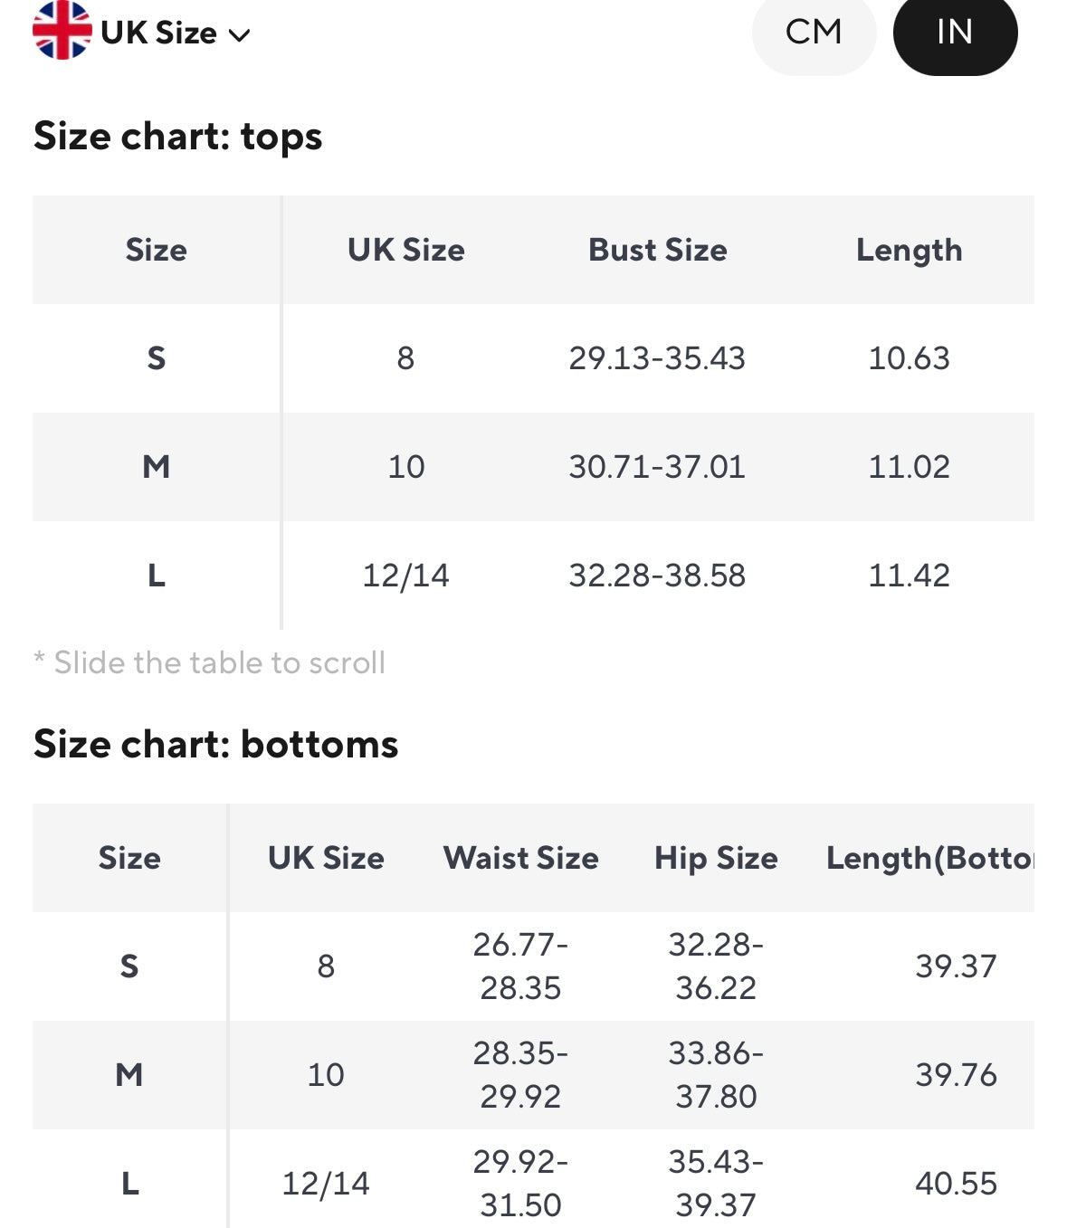Select the S row in tops chart
1067x1228 pixels.
pyautogui.click(x=156, y=358)
